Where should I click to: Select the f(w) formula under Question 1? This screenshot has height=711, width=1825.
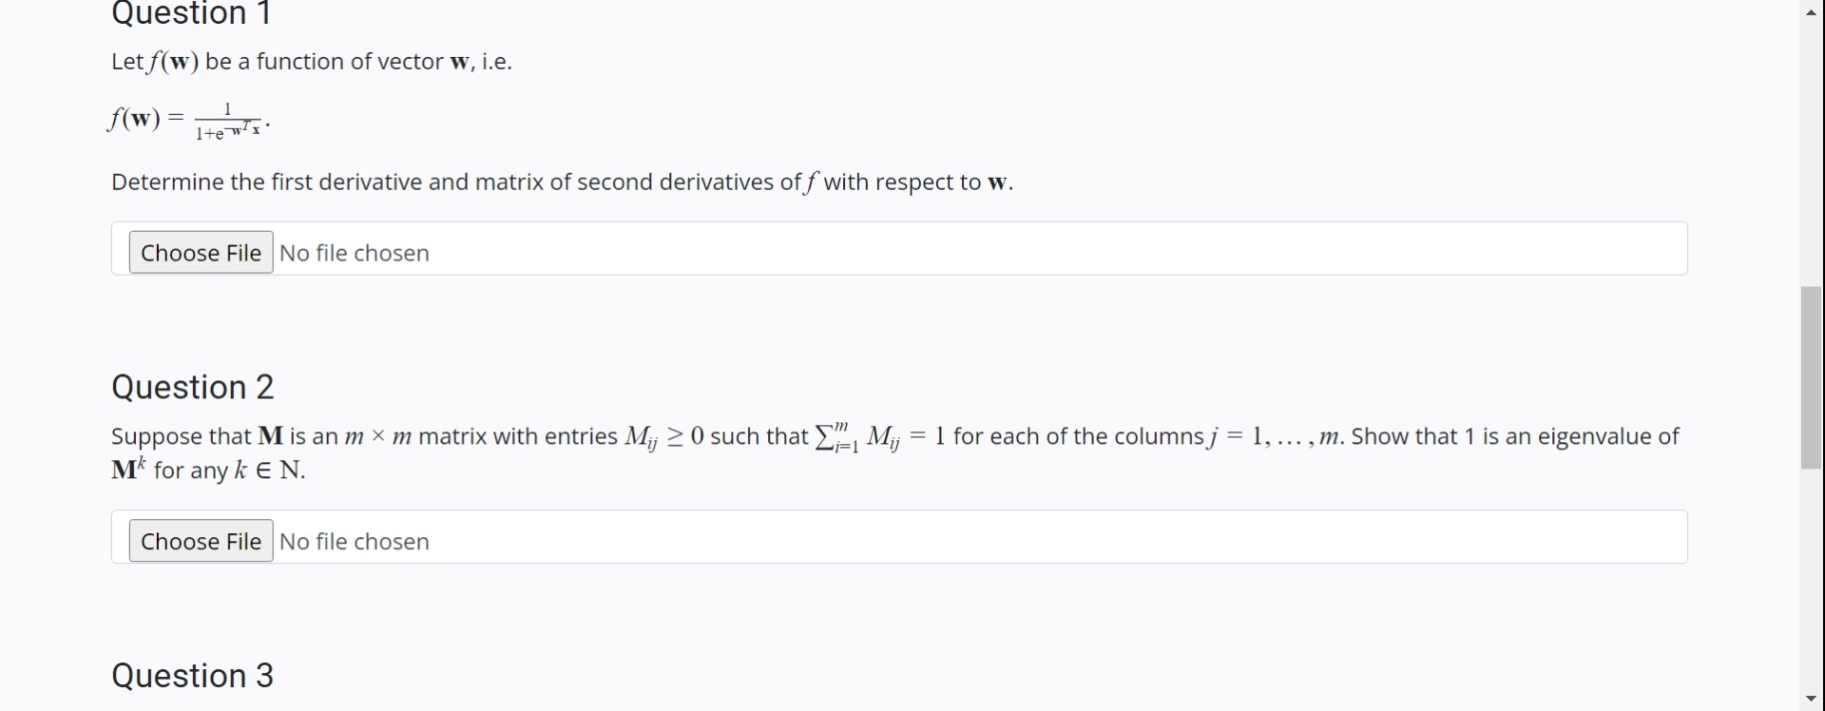click(187, 119)
